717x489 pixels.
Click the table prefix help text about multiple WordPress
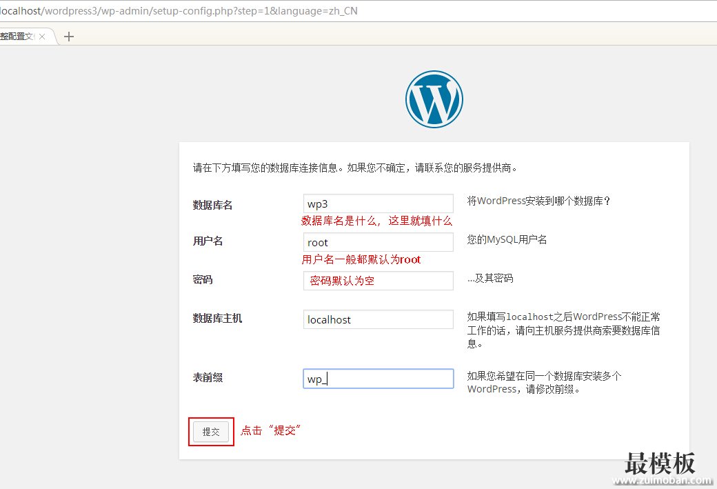[x=544, y=382]
